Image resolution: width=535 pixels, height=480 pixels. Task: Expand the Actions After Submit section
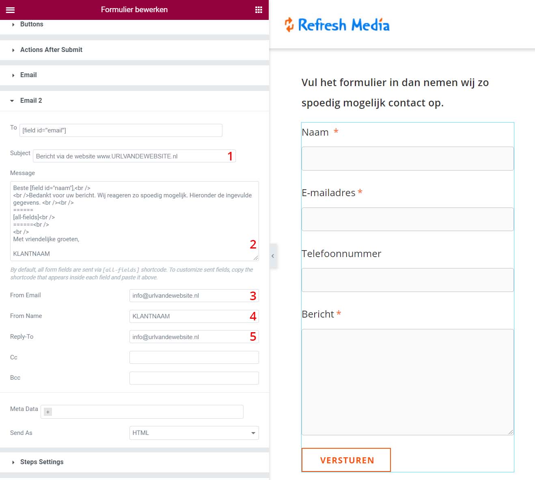(x=51, y=50)
